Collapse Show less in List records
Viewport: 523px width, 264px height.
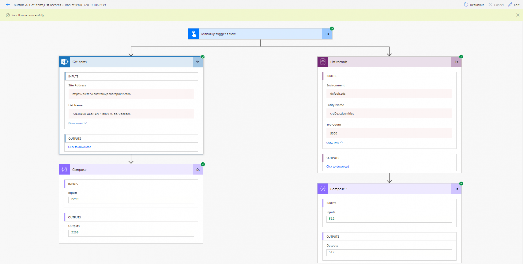coord(334,143)
